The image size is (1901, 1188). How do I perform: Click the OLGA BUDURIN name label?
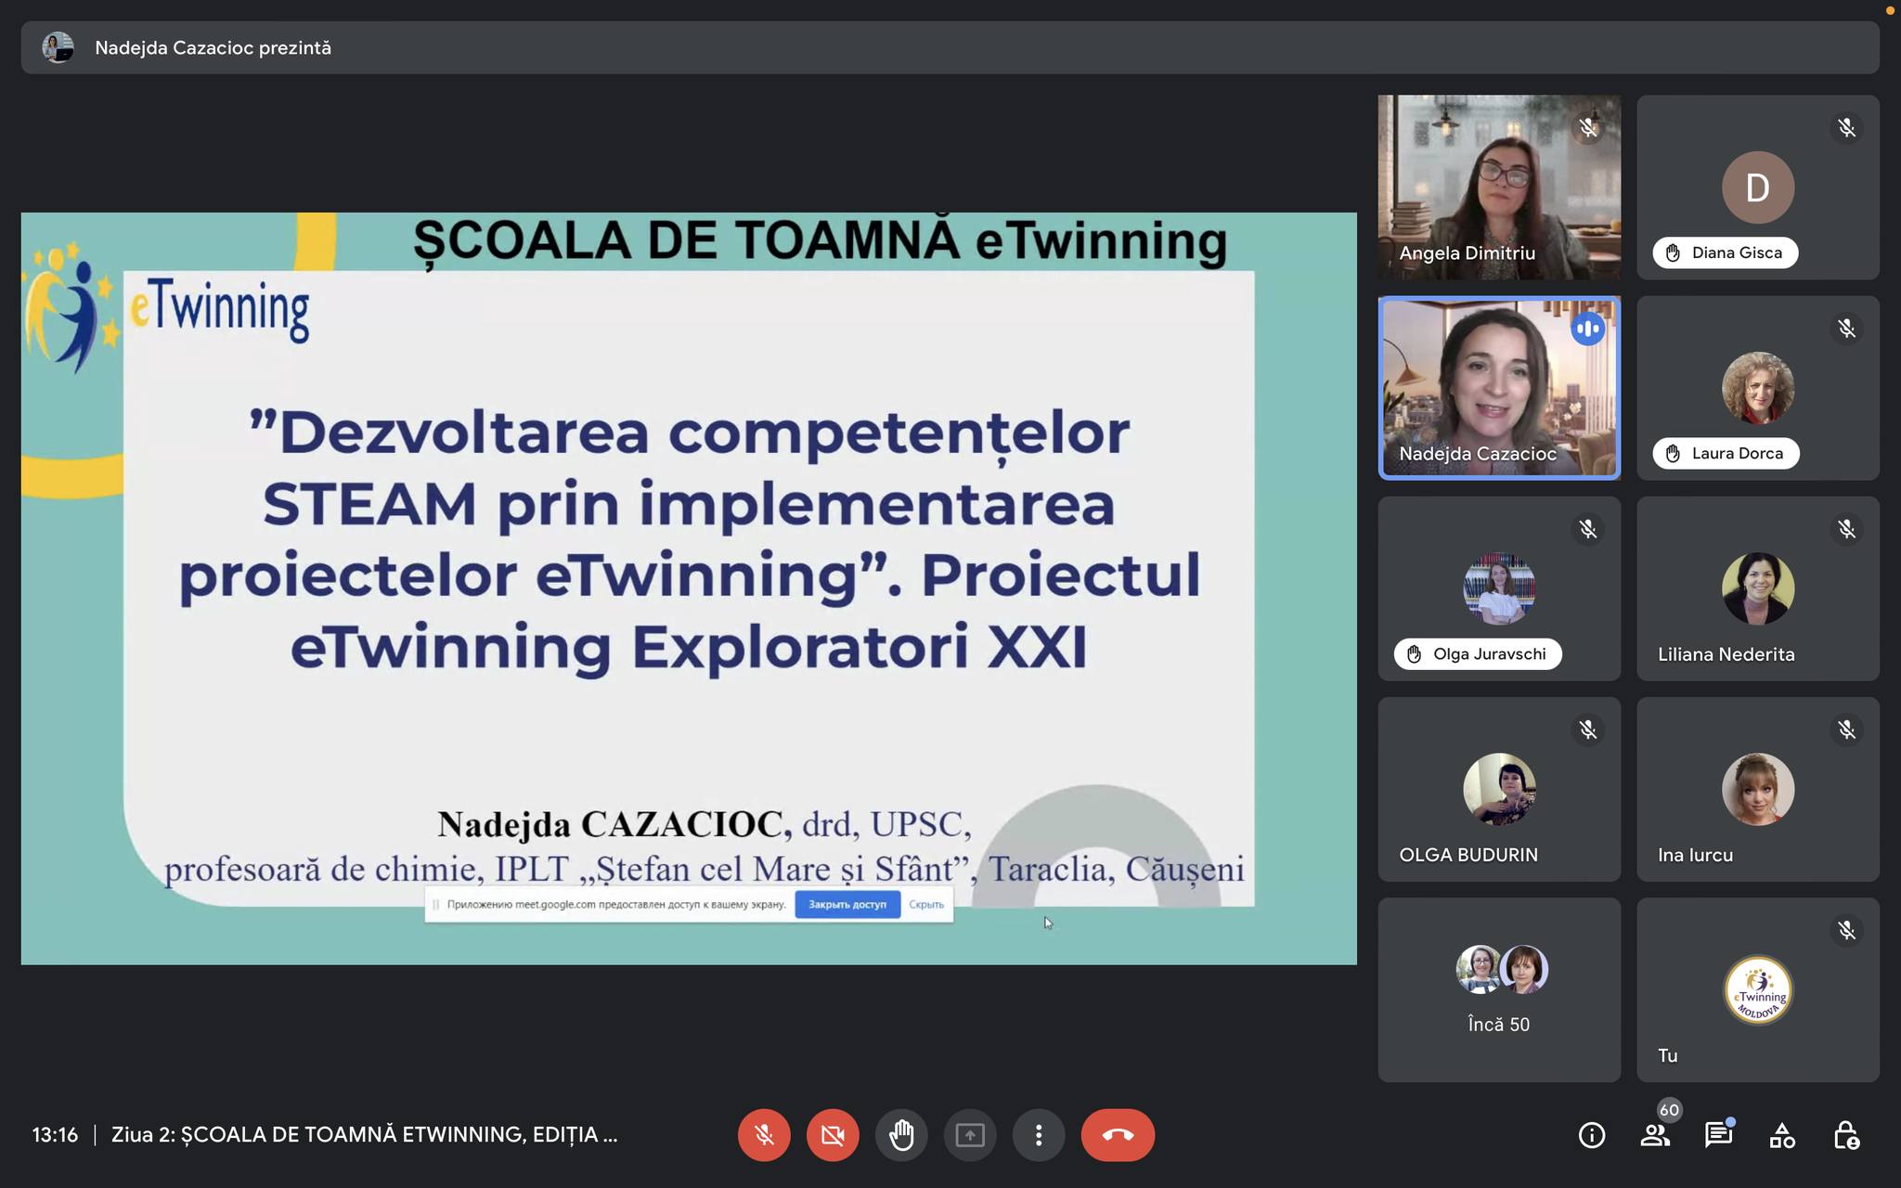1468,855
